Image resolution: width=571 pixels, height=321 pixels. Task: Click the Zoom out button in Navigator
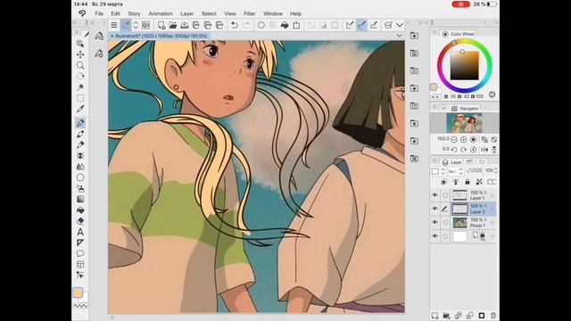pos(454,139)
